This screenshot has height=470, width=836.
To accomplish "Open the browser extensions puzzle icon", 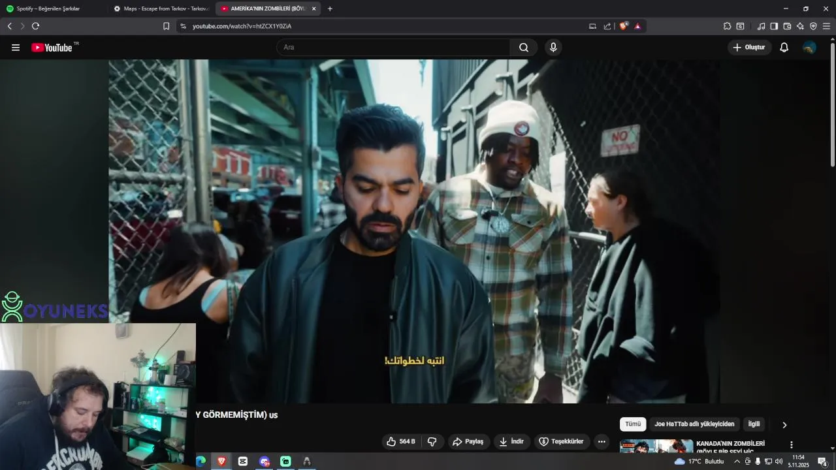I will point(727,26).
